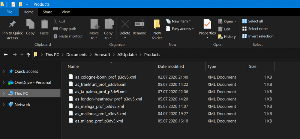
Task: Click the Cut scissors icon
Action: 55,21
